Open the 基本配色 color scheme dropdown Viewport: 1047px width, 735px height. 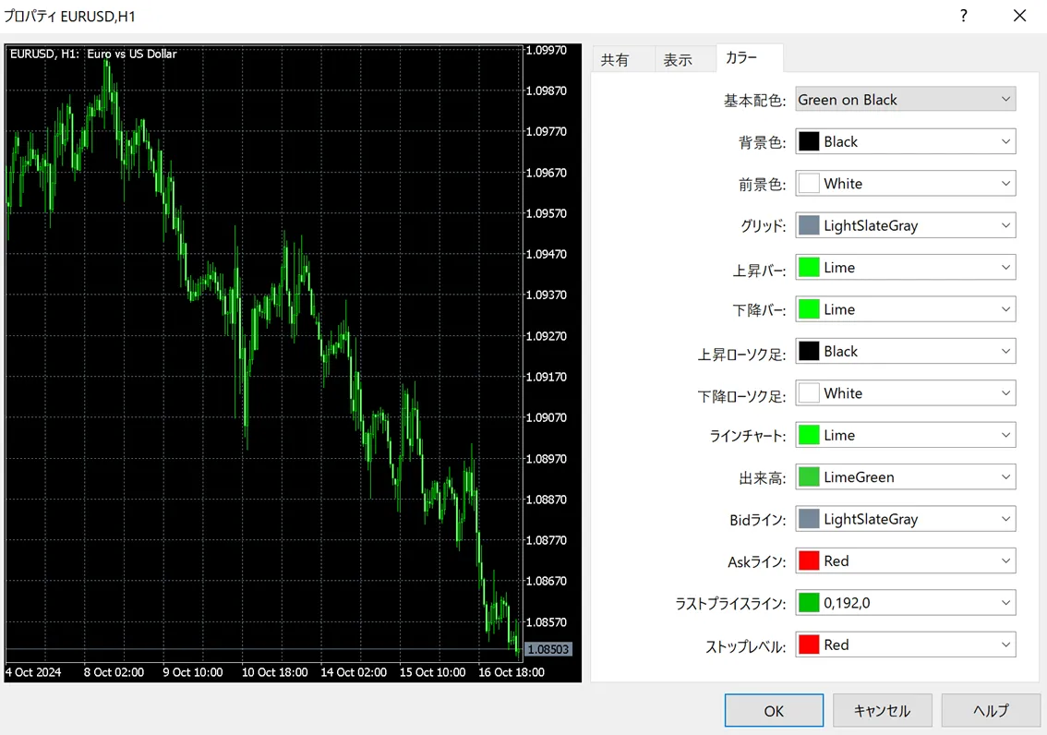905,100
